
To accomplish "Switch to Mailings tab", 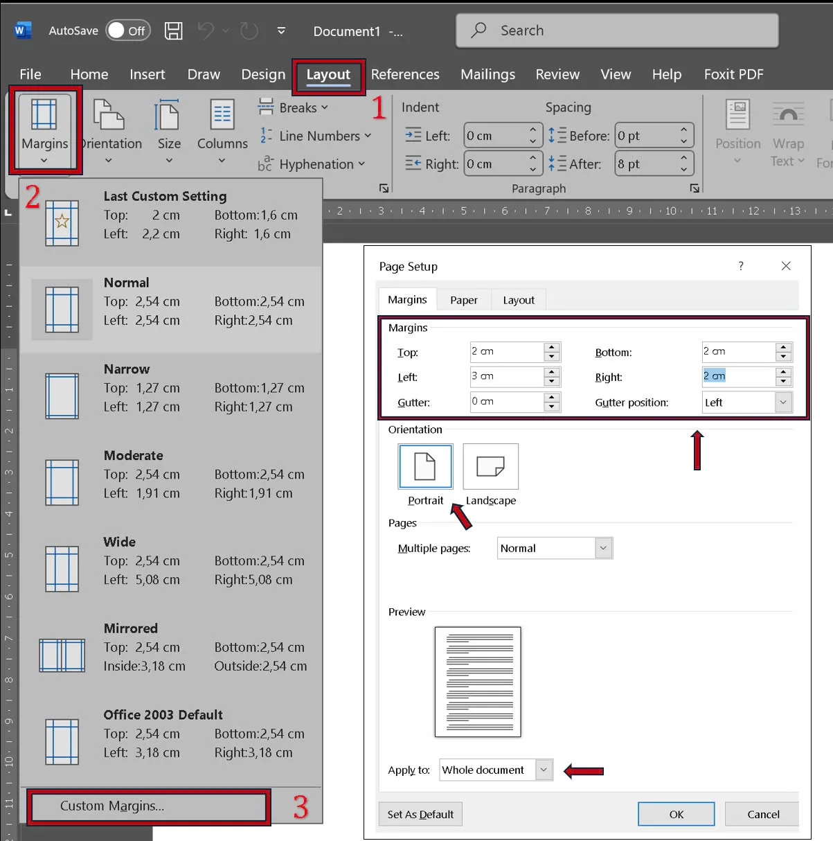I will tap(488, 74).
